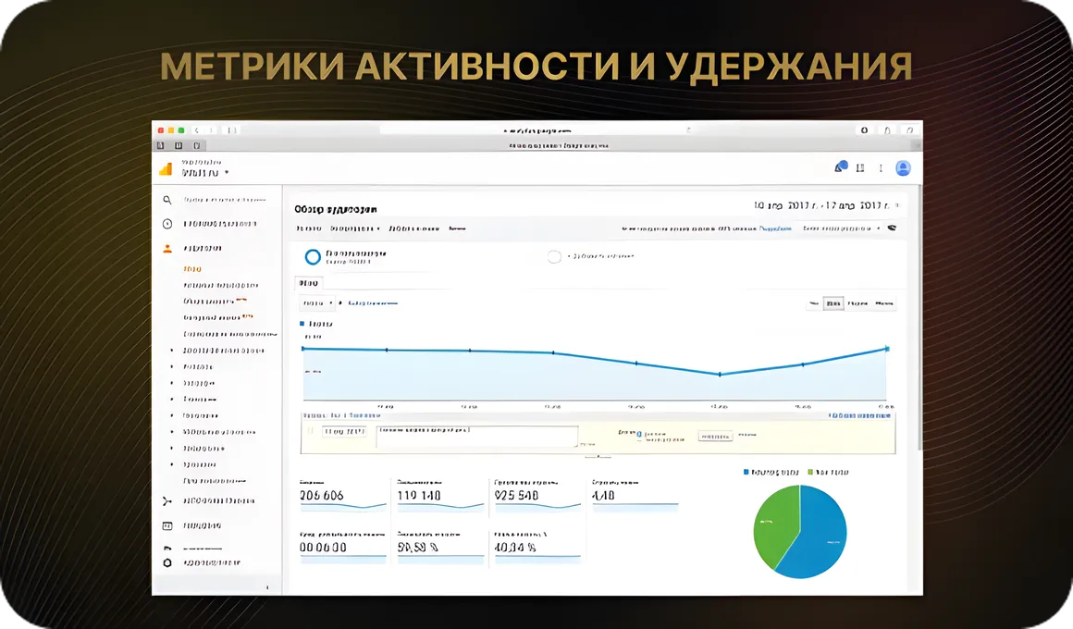
Task: Click the graduation cap help icon
Action: tap(892, 228)
